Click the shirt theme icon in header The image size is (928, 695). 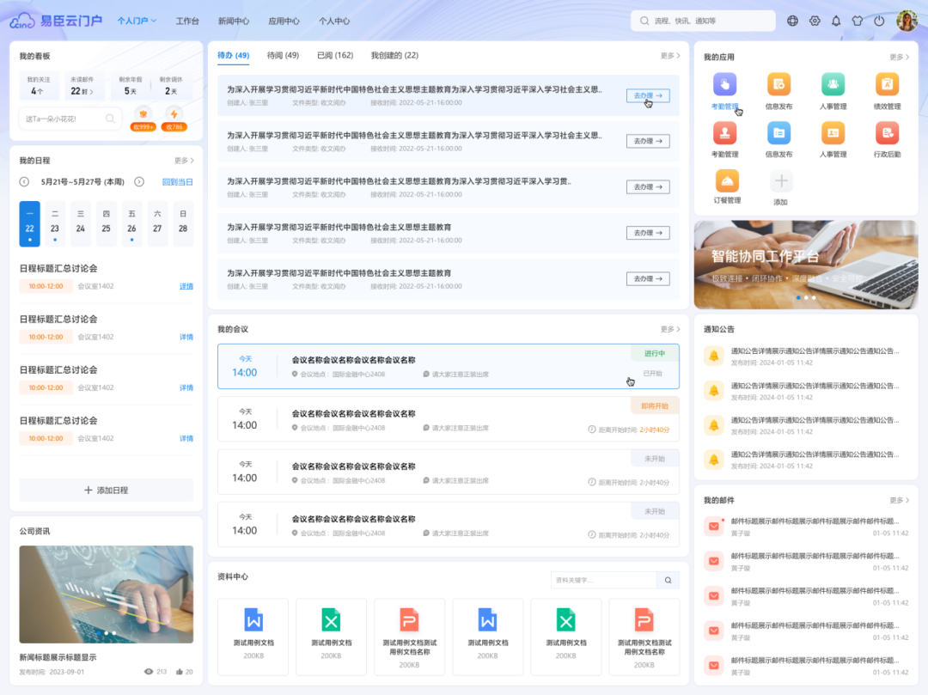pyautogui.click(x=858, y=21)
